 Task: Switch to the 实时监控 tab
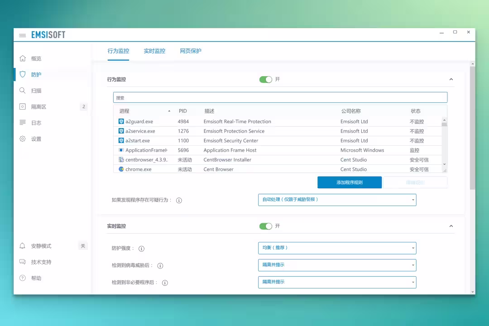pos(154,51)
